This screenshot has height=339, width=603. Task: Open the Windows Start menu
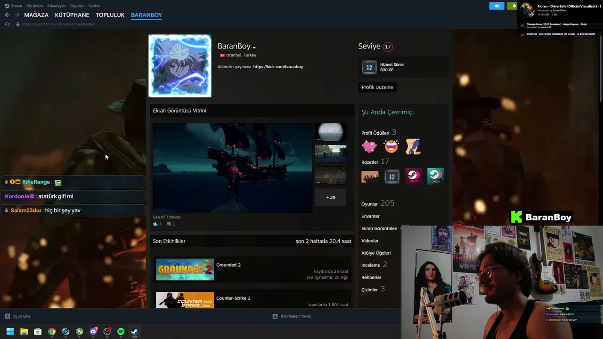pos(10,331)
